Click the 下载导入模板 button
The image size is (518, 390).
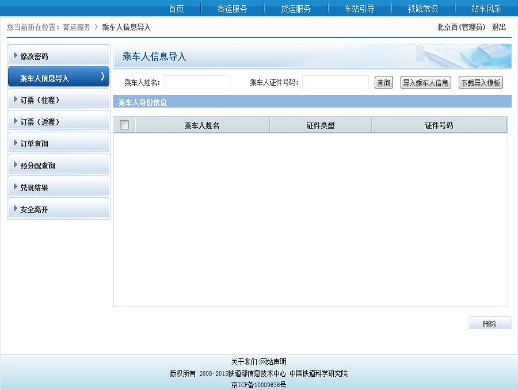(481, 83)
